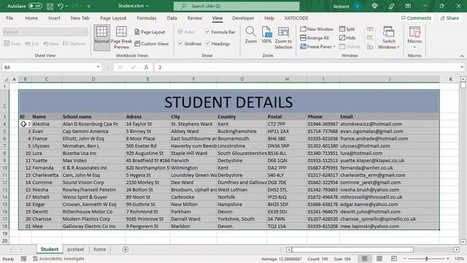
Task: Click Page Break Preview icon in status bar
Action: (394, 259)
